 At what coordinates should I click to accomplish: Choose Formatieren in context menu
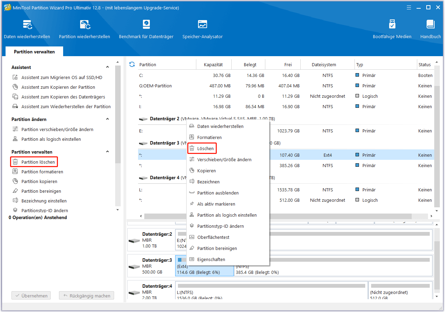[x=228, y=138]
